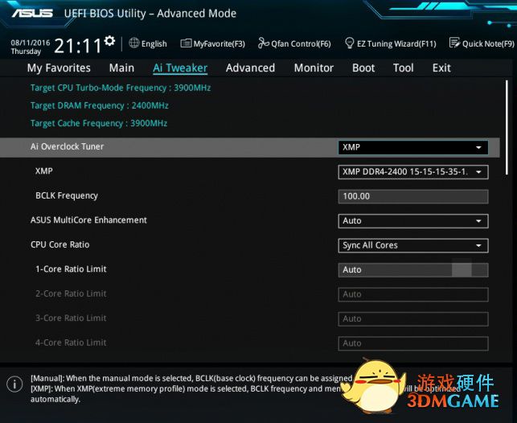Open XMP DDR4-2400 profile dropdown
The width and height of the screenshot is (517, 423).
pyautogui.click(x=413, y=172)
